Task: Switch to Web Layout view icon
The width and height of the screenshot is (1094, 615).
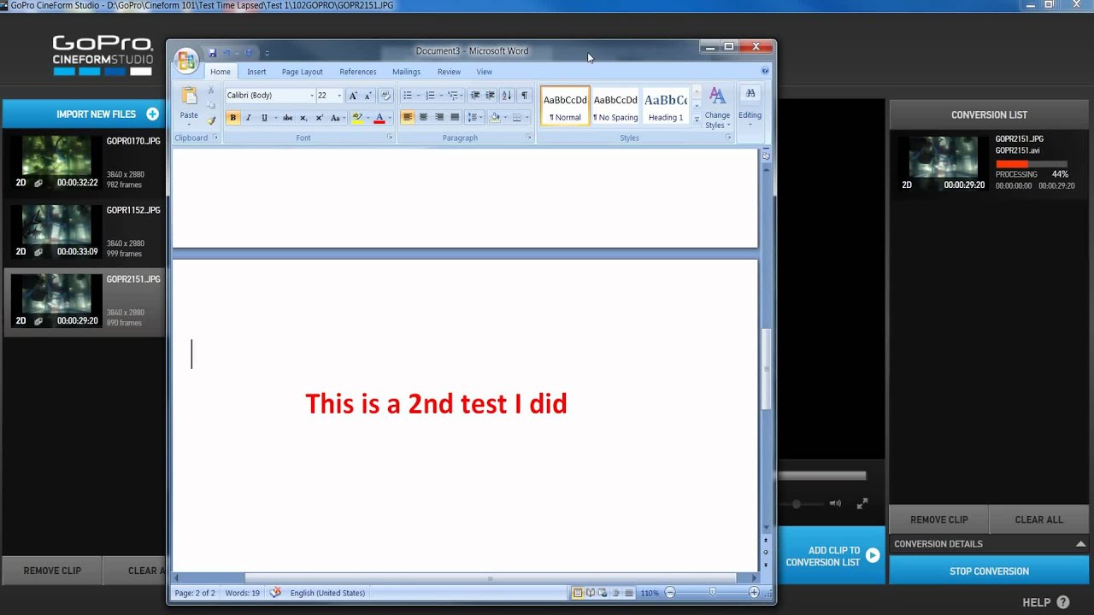Action: tap(603, 593)
